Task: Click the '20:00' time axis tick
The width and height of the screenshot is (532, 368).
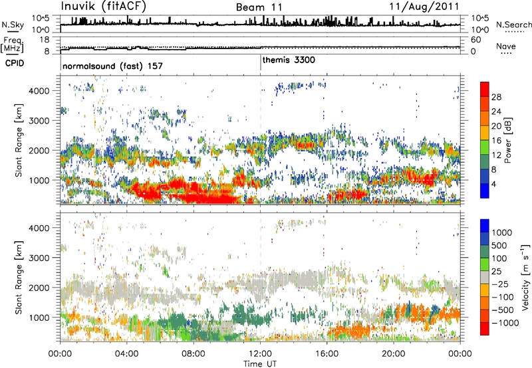Action: point(394,354)
